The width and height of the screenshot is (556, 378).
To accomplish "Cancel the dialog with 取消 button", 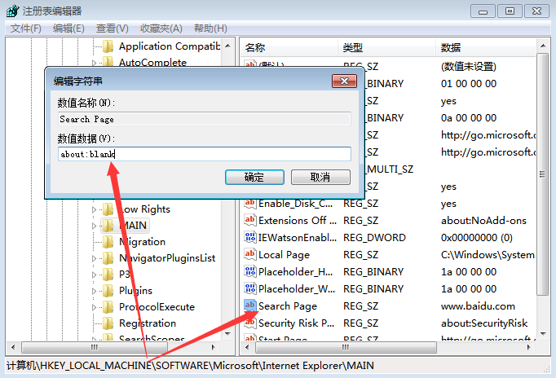I will pyautogui.click(x=320, y=177).
